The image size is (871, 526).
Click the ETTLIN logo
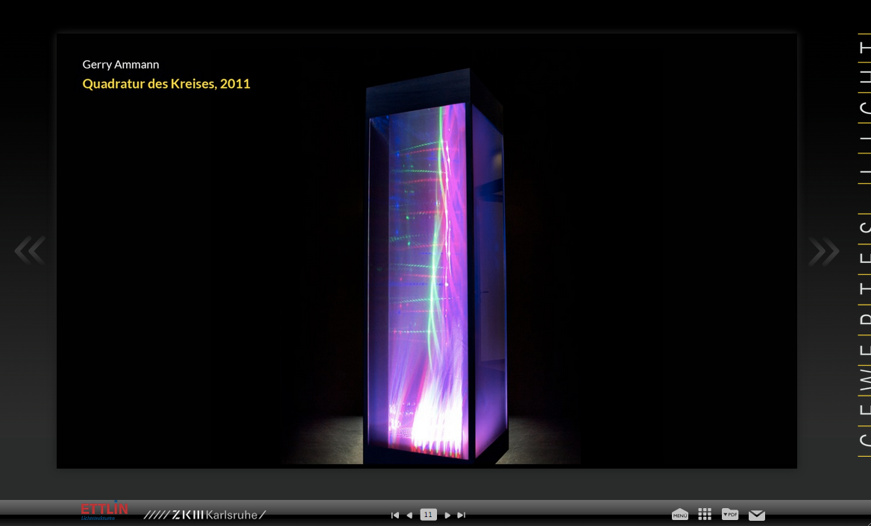pos(104,511)
